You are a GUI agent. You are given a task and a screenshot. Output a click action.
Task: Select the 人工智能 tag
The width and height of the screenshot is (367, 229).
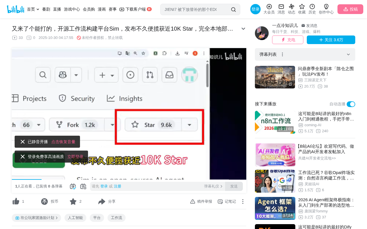click(x=75, y=218)
